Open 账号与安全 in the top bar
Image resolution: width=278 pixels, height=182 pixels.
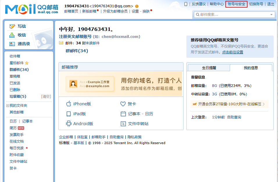pos(236,4)
